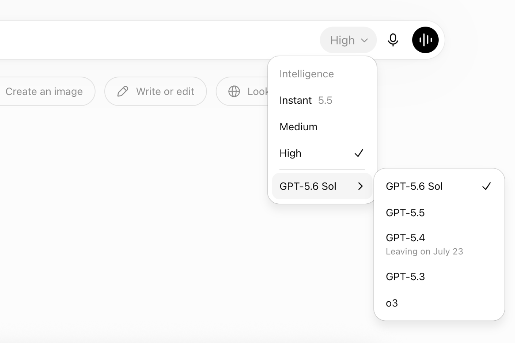Viewport: 515px width, 343px height.
Task: Click the checkmark beside High option
Action: [x=359, y=153]
